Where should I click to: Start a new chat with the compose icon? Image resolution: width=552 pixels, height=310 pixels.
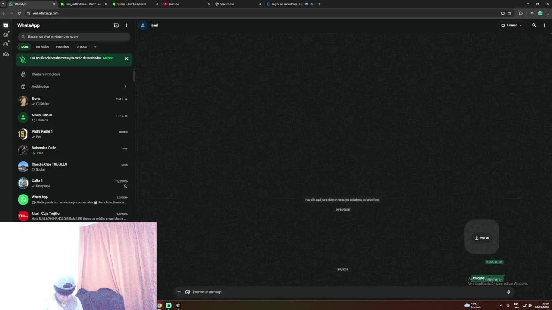pos(116,25)
